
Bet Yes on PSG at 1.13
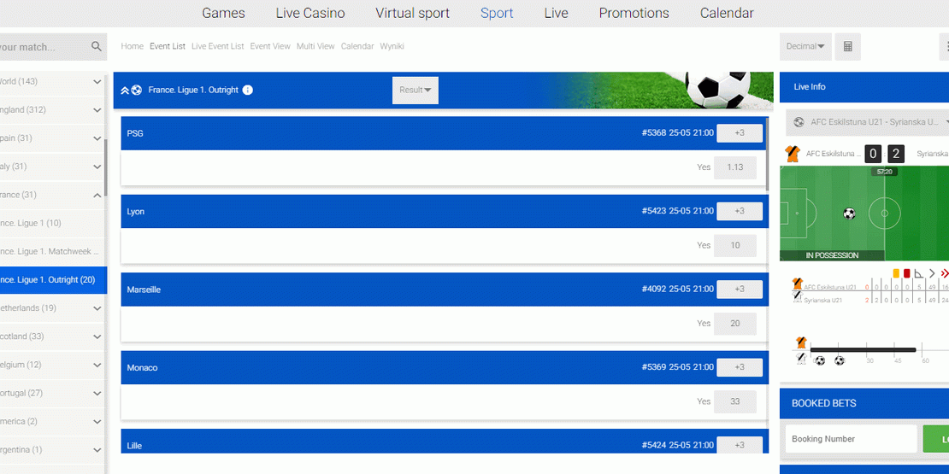tap(734, 167)
